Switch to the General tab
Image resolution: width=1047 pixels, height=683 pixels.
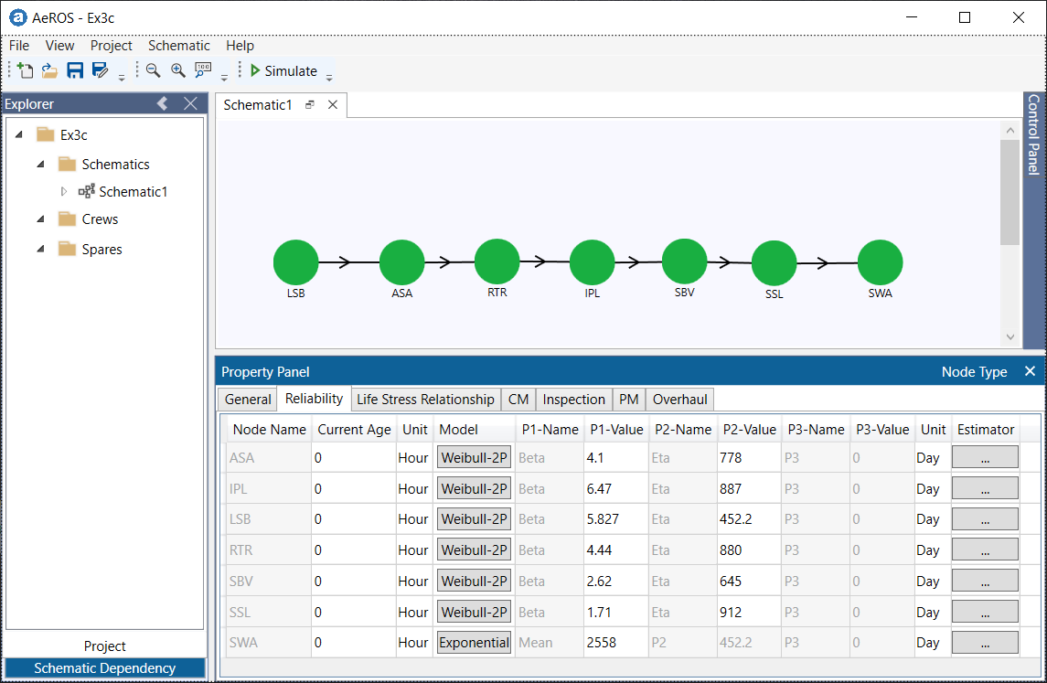click(248, 400)
